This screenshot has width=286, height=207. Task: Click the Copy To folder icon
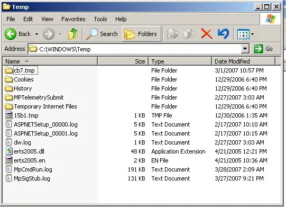click(189, 34)
